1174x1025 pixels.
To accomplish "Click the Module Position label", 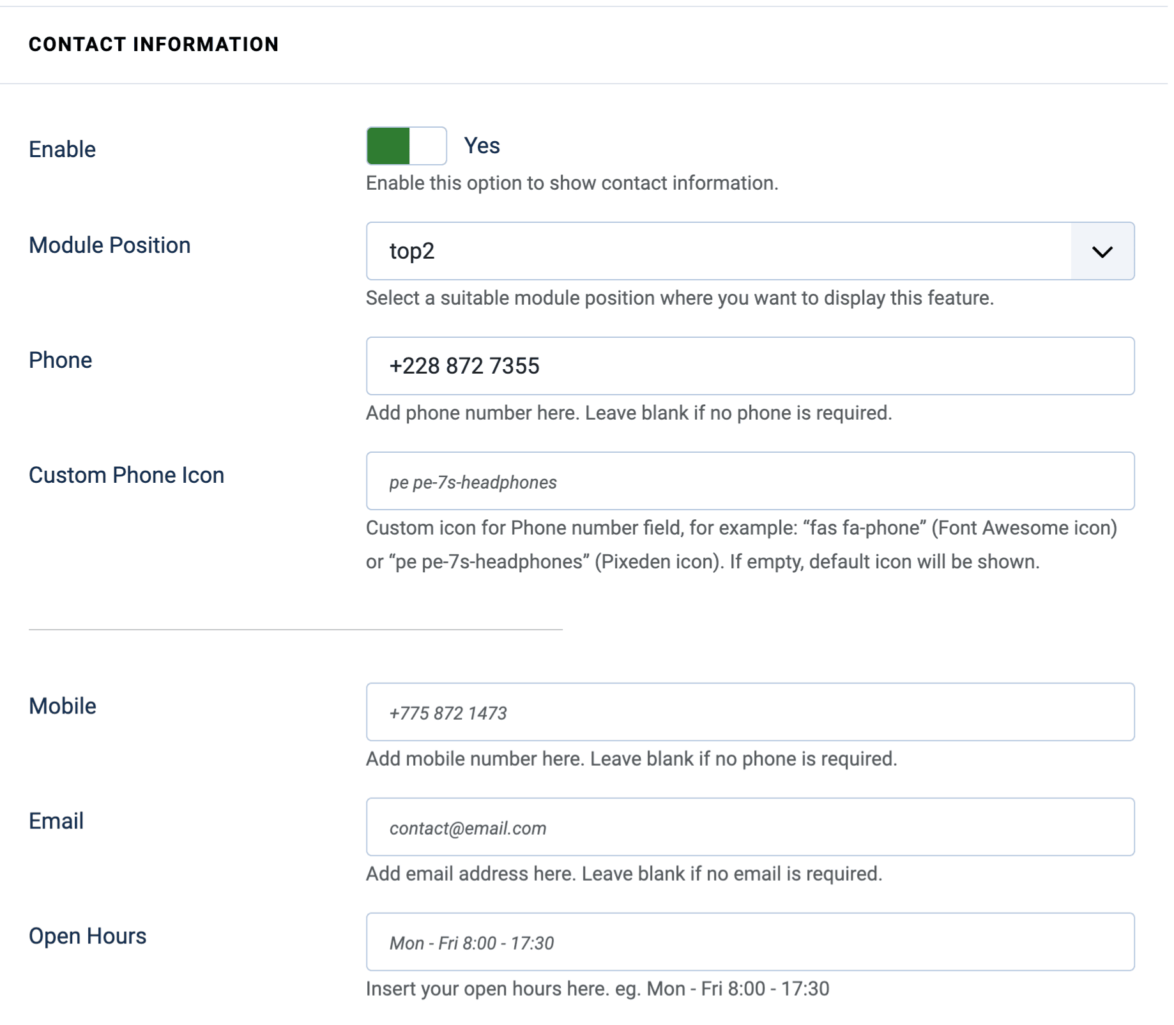I will (x=109, y=245).
